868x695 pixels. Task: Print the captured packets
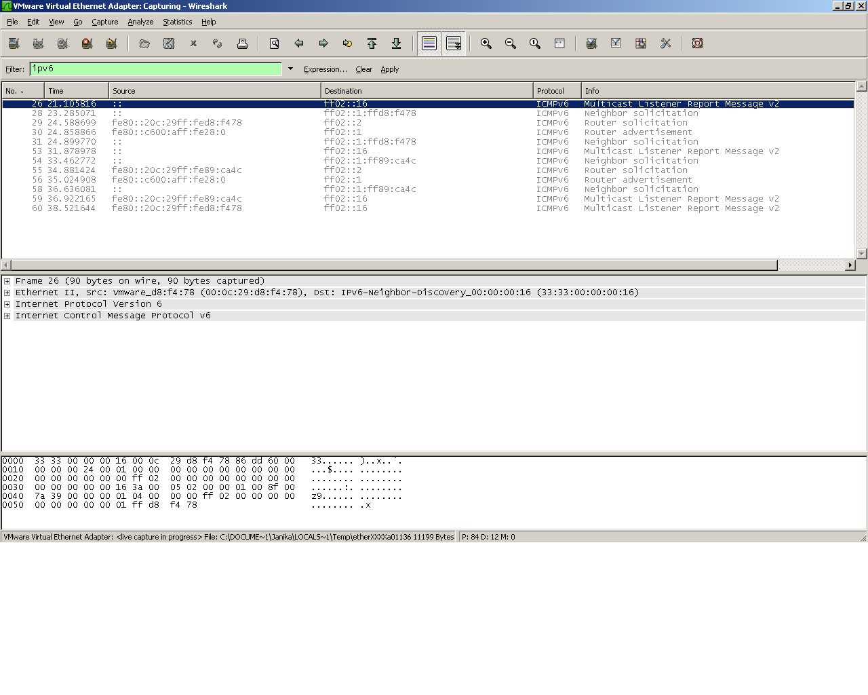241,43
